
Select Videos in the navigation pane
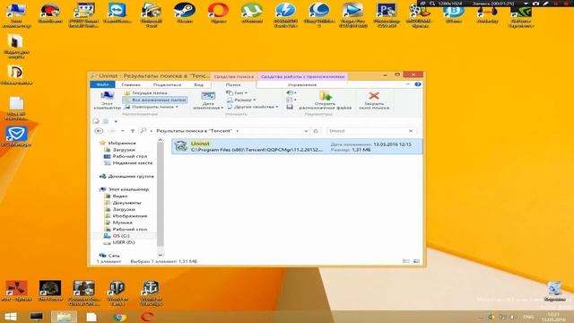(120, 196)
